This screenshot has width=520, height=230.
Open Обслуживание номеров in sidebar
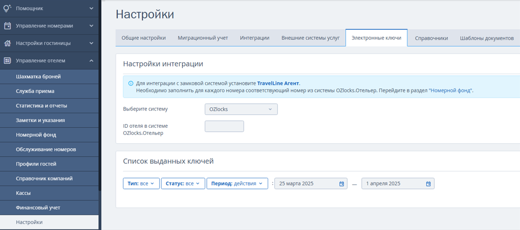(x=50, y=149)
